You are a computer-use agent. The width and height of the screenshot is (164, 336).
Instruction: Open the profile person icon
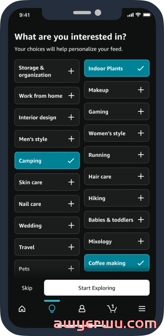82,308
